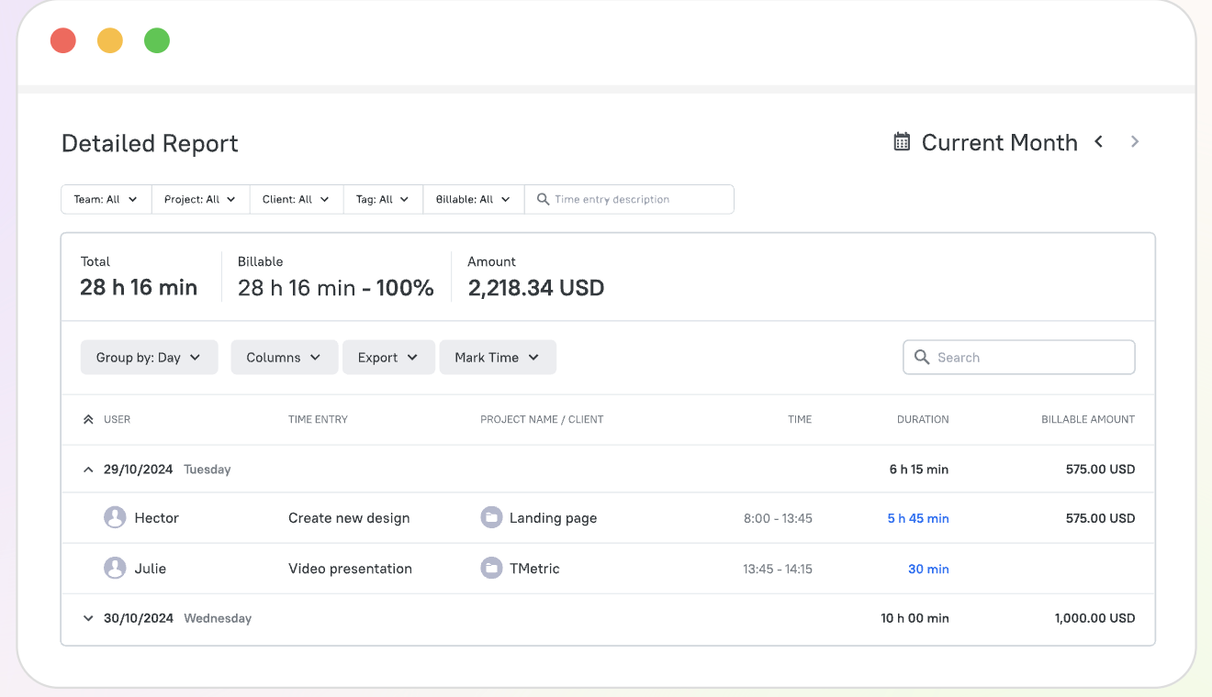Click the 2,218.34 USD total amount

click(x=536, y=288)
